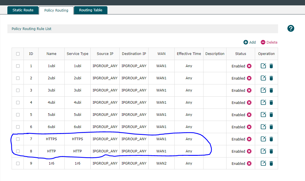
Task: Open the help icon for Policy Routing
Action: [291, 28]
